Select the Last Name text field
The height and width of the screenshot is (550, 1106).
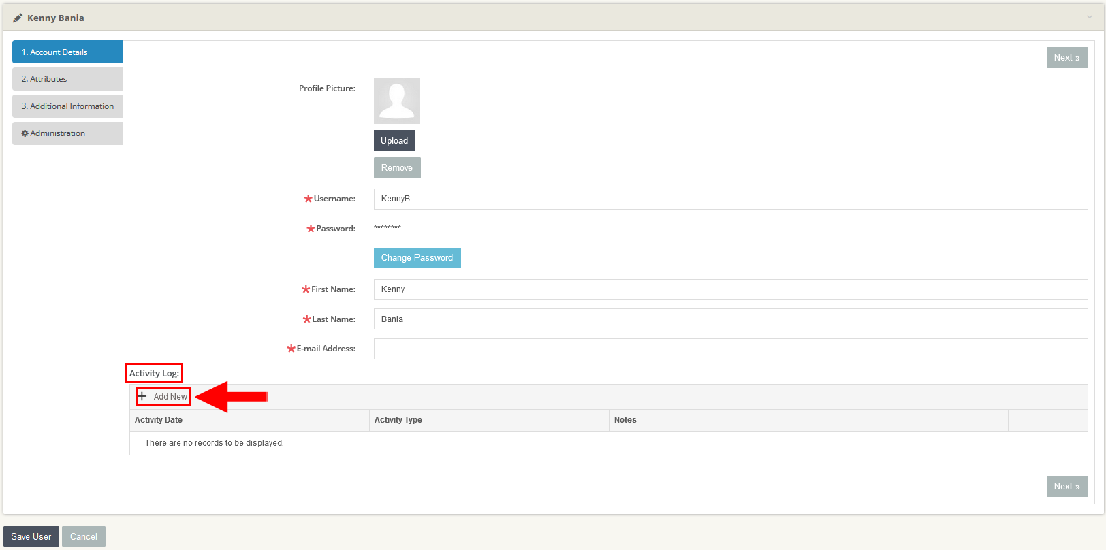click(x=731, y=319)
